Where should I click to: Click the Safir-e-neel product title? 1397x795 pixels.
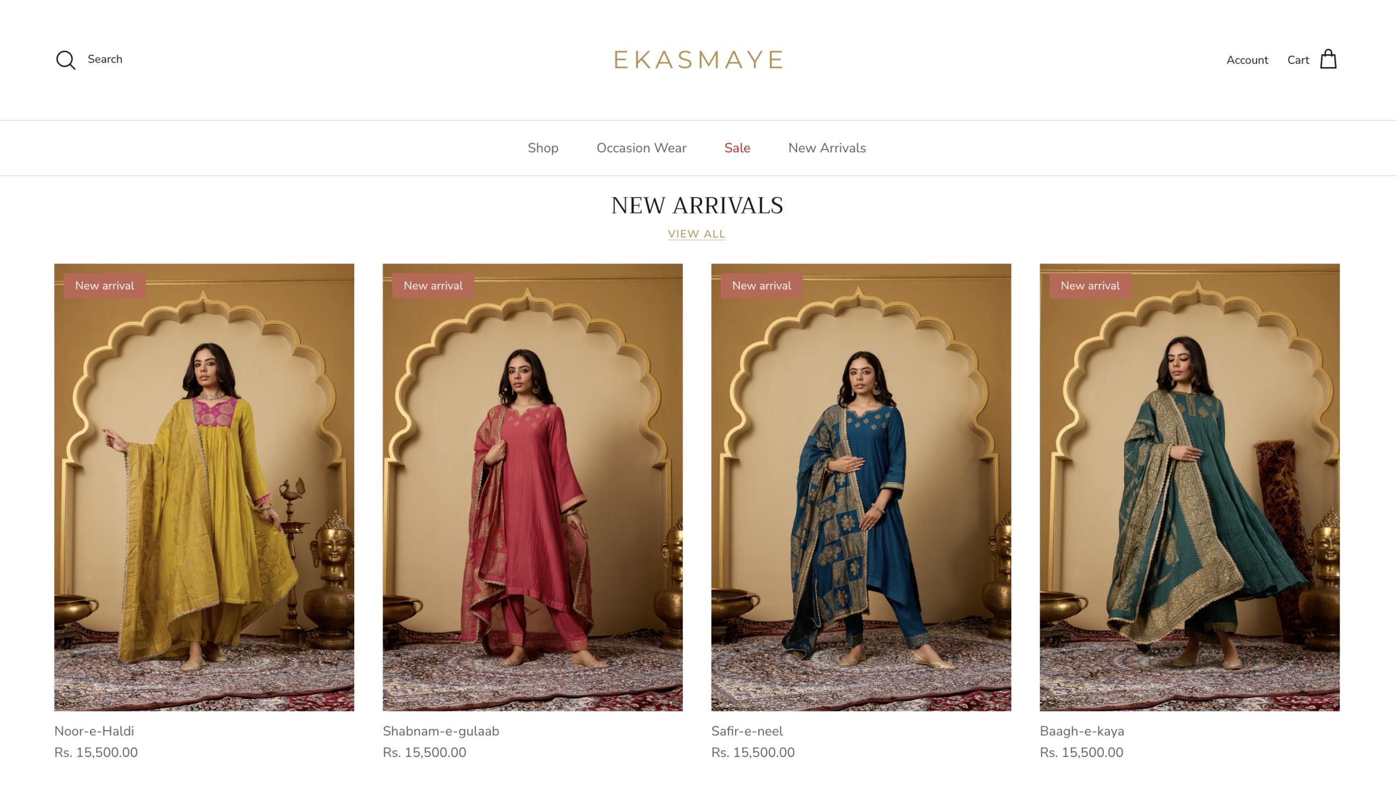pyautogui.click(x=747, y=731)
